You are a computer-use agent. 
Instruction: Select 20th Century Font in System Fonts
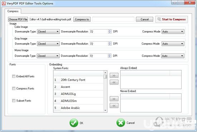(x=78, y=80)
